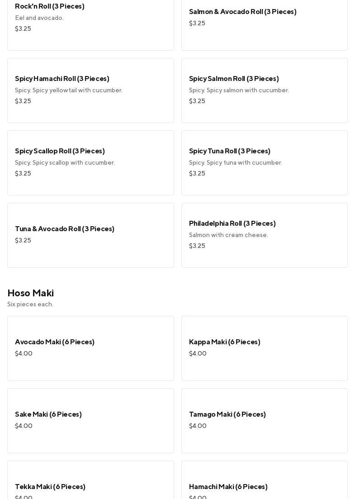Click the Hoso Maki section heading
The height and width of the screenshot is (499, 355).
pyautogui.click(x=30, y=293)
